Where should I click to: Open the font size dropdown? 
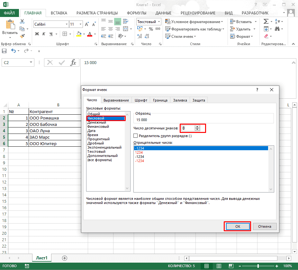click(x=80, y=24)
